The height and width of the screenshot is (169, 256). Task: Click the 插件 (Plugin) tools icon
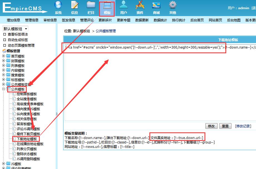tap(140, 6)
